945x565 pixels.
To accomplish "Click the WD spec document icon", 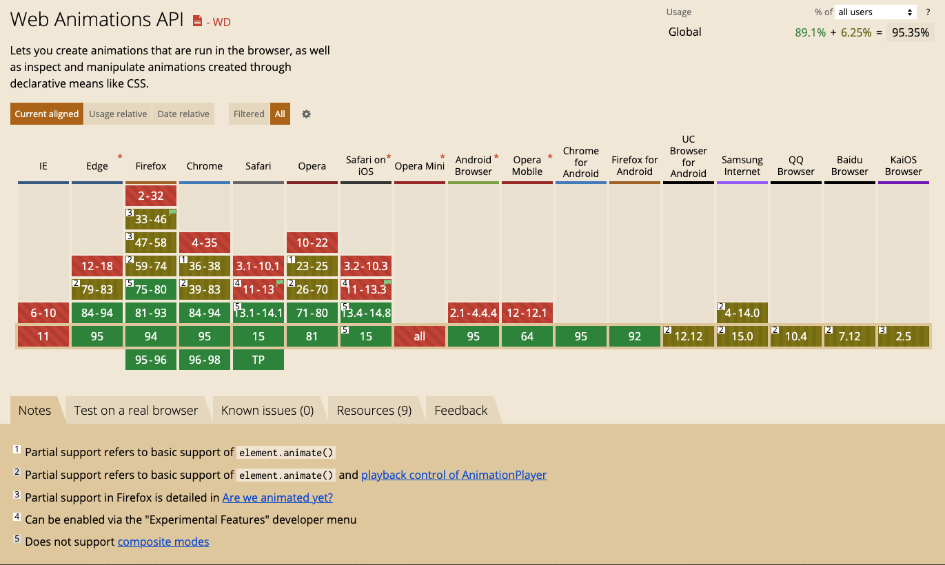I will coord(198,21).
